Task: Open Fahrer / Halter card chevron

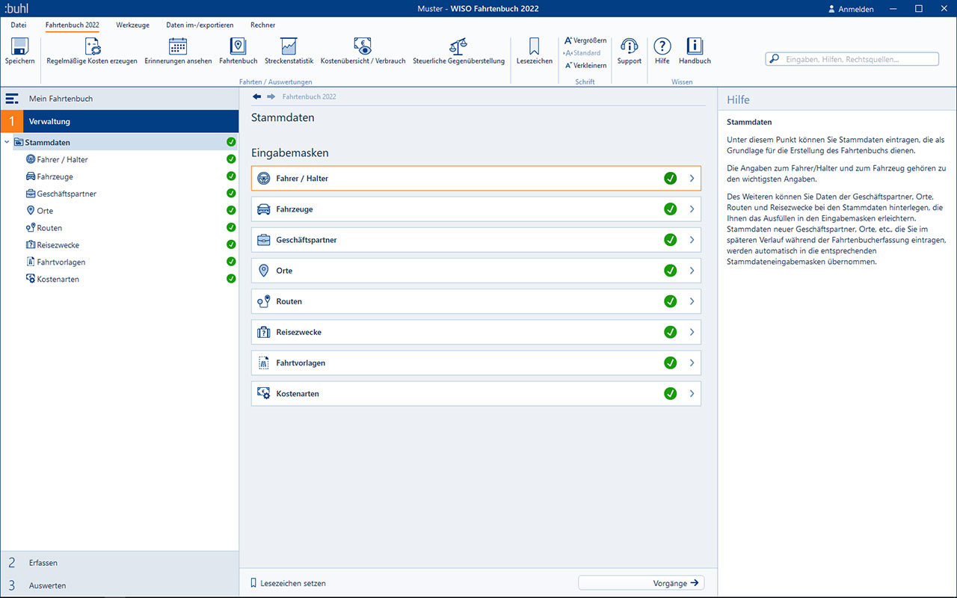Action: pyautogui.click(x=692, y=179)
